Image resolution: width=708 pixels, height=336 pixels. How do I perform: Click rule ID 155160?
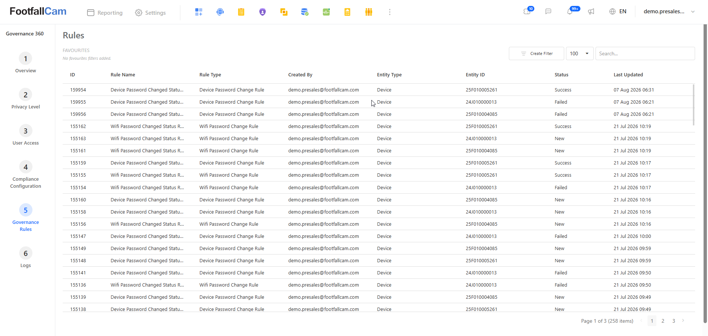pyautogui.click(x=78, y=200)
